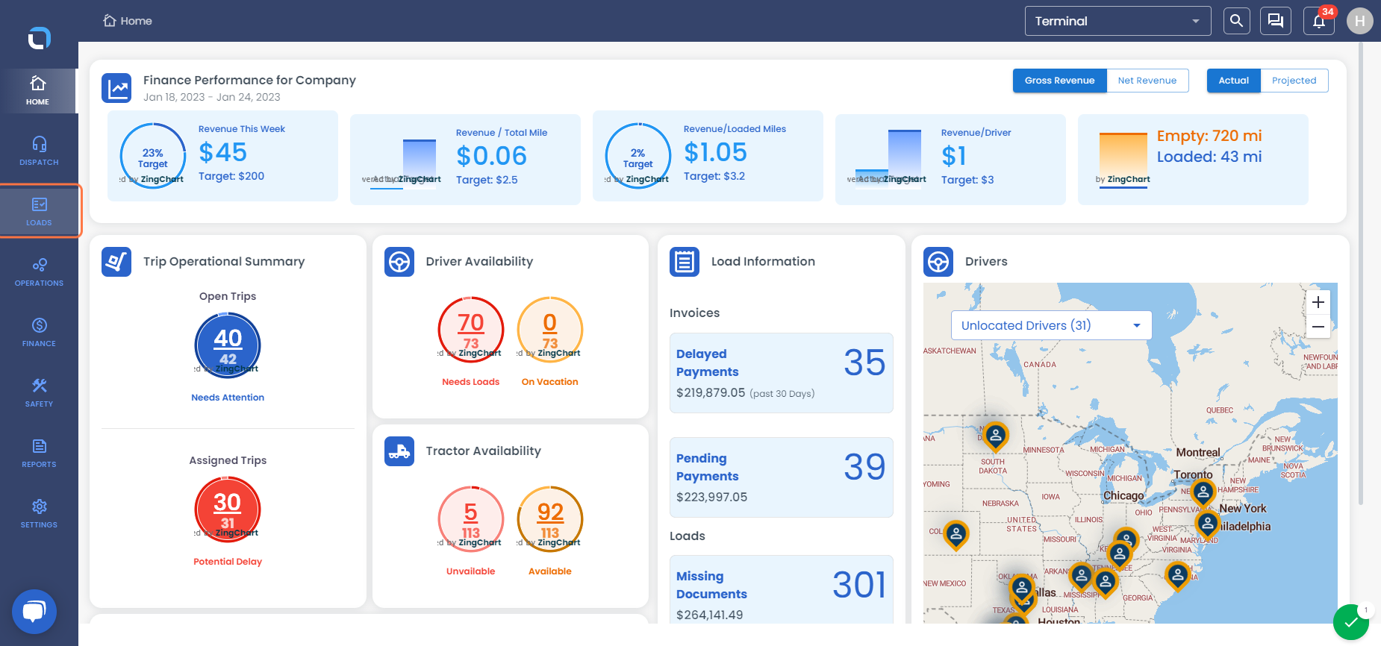Open the Reports sidebar section

(39, 453)
